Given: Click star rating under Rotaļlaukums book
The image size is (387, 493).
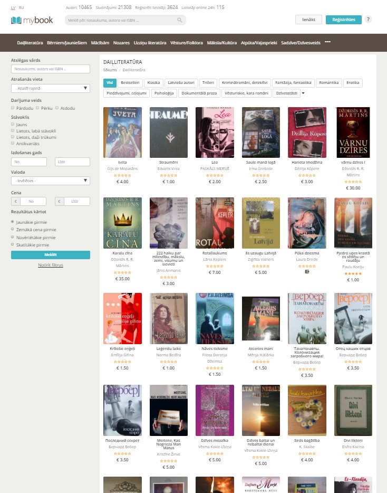Looking at the screenshot, I should tap(215, 266).
